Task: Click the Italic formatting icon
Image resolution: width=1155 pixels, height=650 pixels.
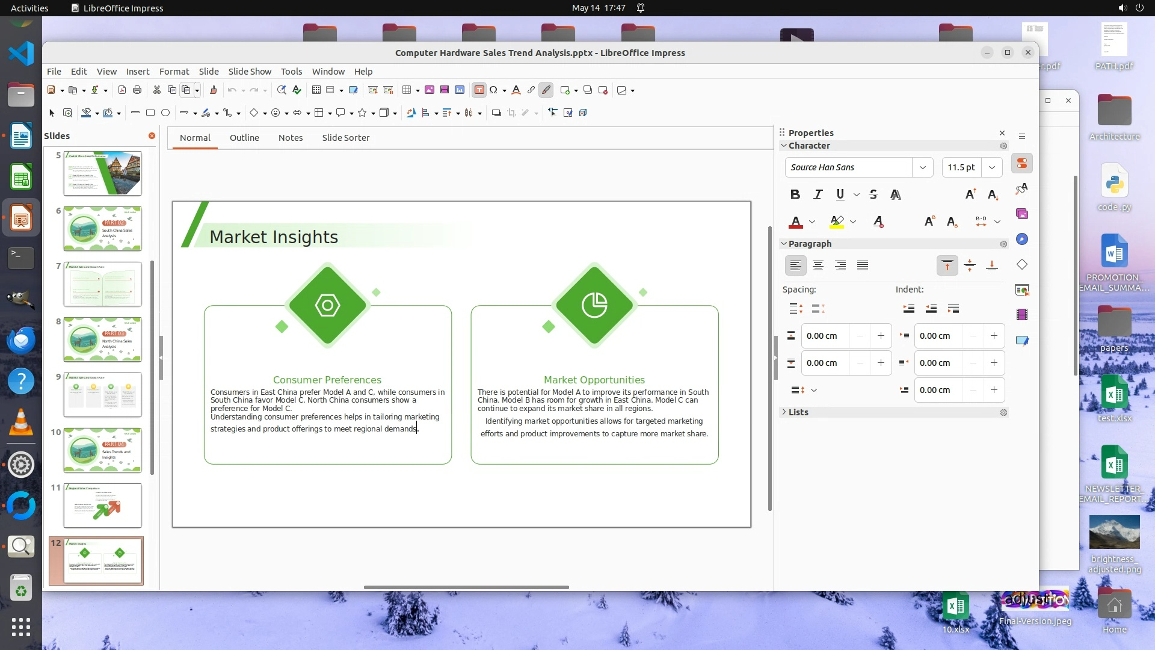Action: [818, 194]
